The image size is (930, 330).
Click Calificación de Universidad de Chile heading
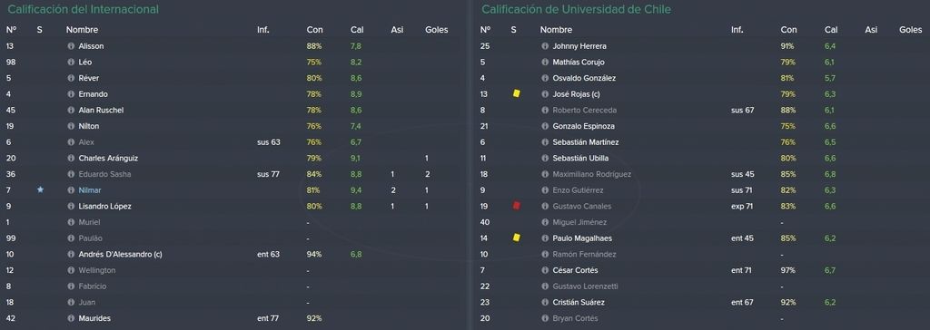(x=576, y=9)
